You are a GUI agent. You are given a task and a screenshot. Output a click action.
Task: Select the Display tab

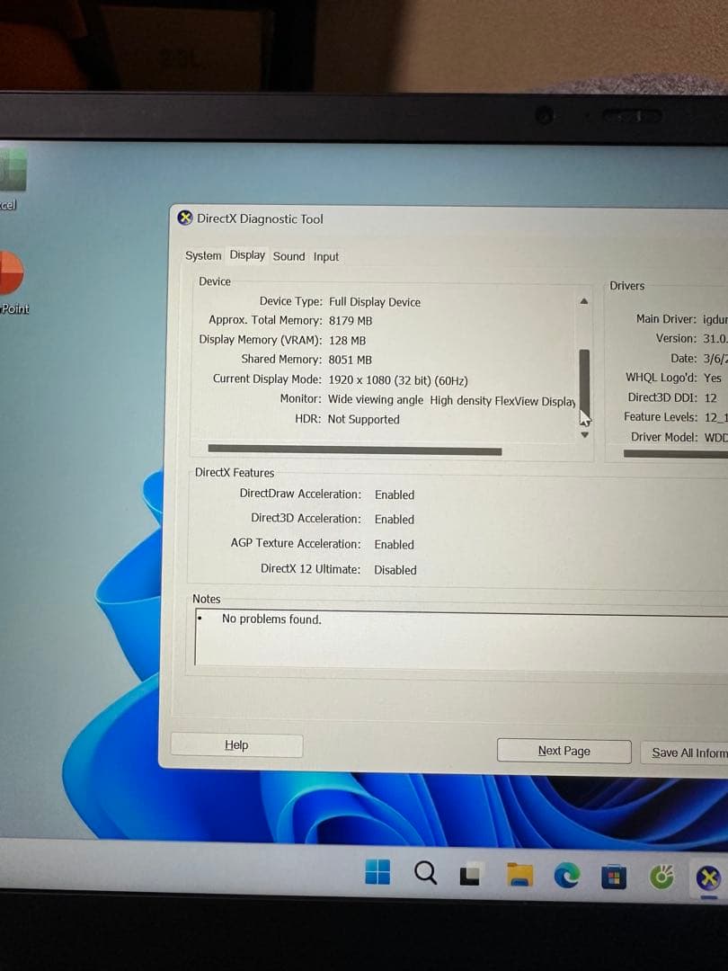pyautogui.click(x=247, y=254)
